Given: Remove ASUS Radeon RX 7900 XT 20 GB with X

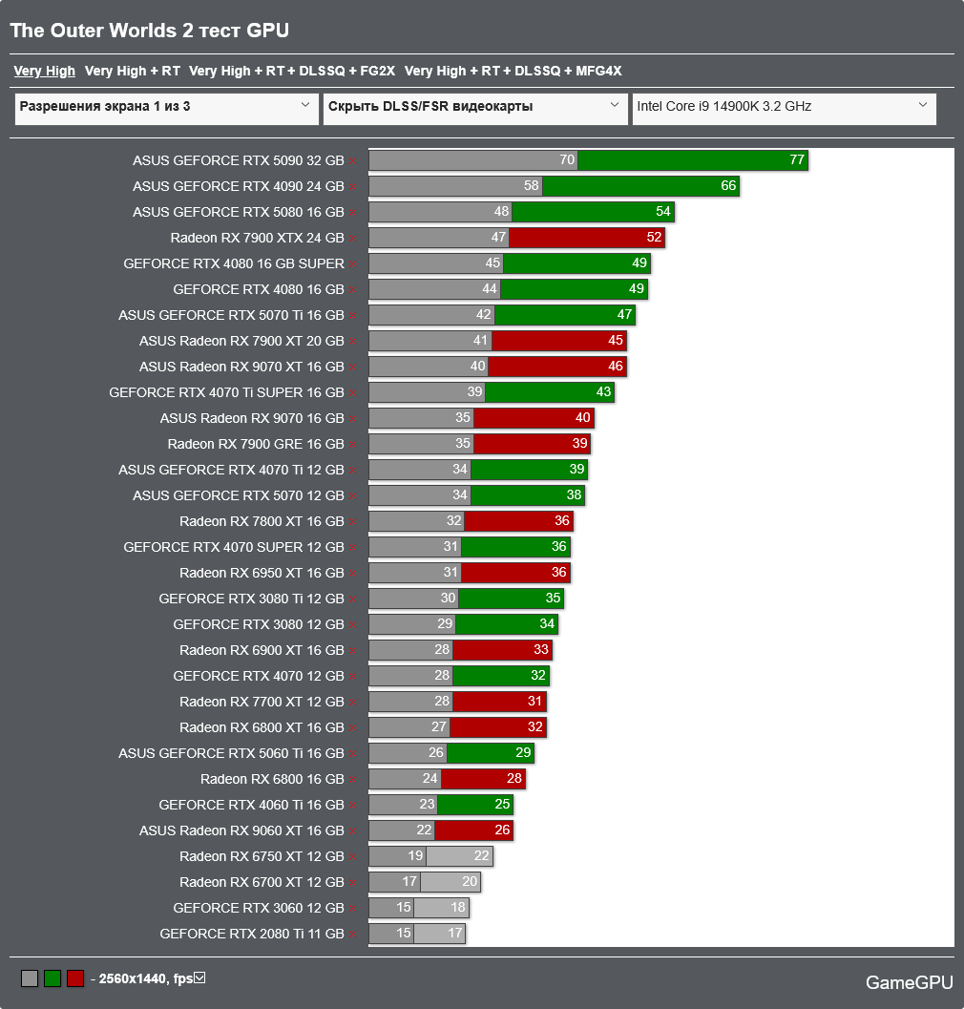Looking at the screenshot, I should point(352,341).
